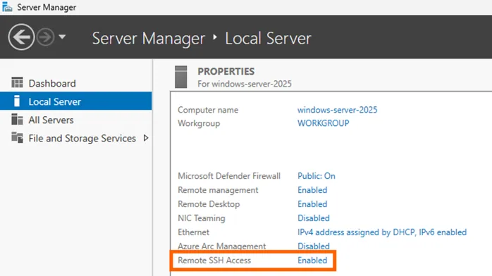Click the Server Manager window title text

[47, 7]
